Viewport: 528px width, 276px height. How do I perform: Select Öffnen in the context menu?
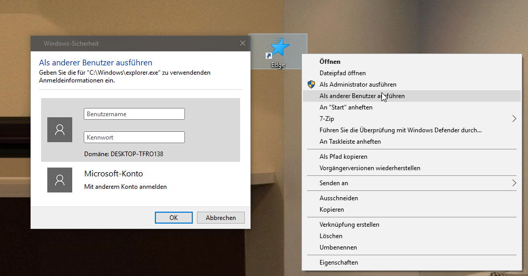(412, 62)
